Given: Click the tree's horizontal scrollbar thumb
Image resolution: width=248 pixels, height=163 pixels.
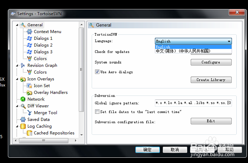Looking at the screenshot, I should [44, 140].
